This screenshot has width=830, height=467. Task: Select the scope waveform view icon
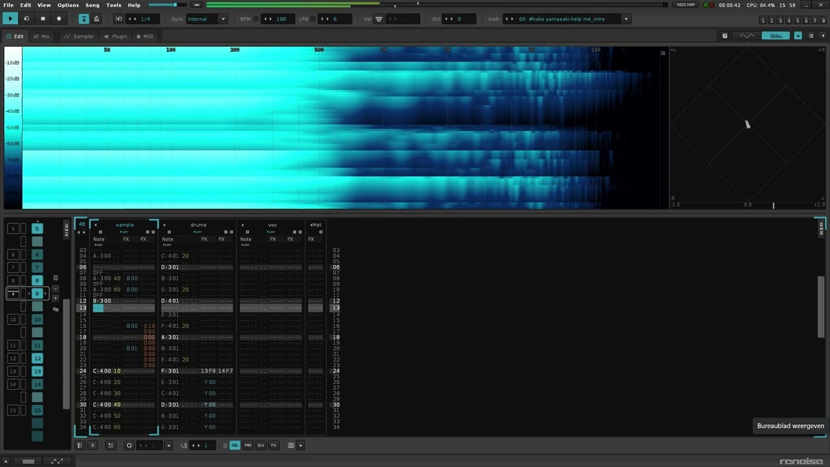coord(747,36)
